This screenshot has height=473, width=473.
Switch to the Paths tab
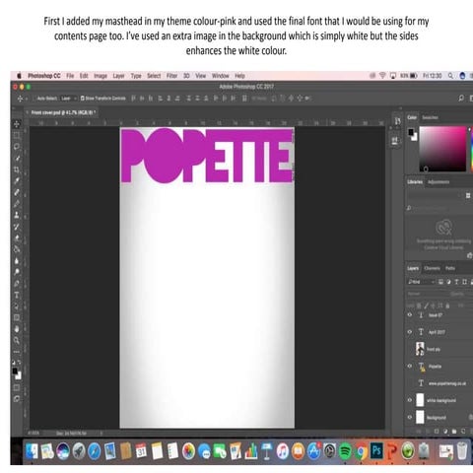point(450,268)
